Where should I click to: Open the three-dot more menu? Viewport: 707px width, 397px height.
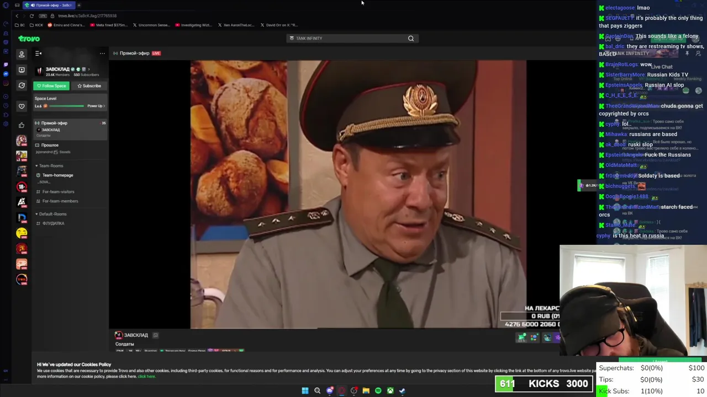coord(102,53)
